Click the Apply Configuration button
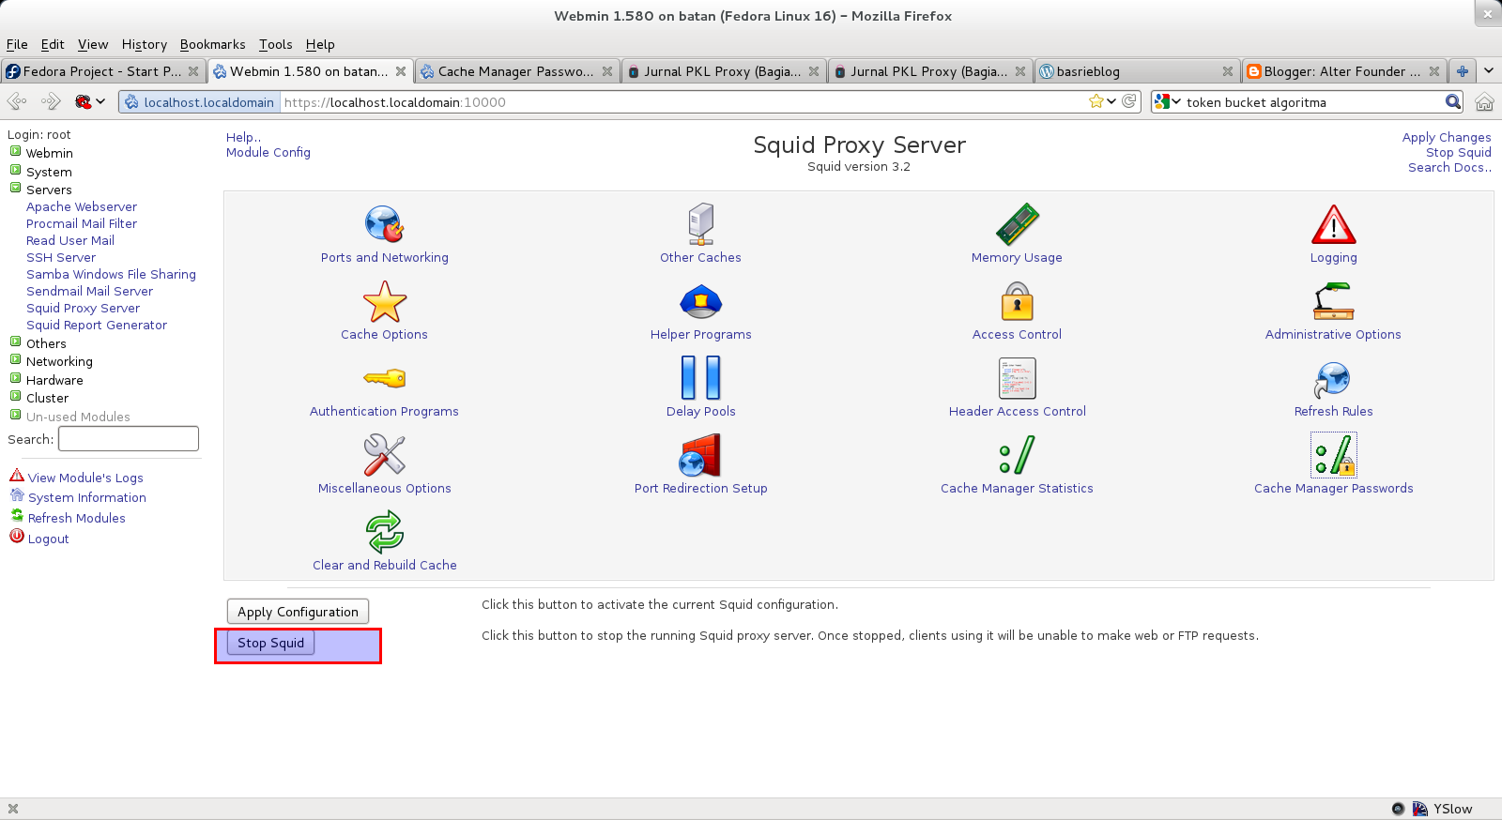The width and height of the screenshot is (1502, 820). pyautogui.click(x=298, y=612)
